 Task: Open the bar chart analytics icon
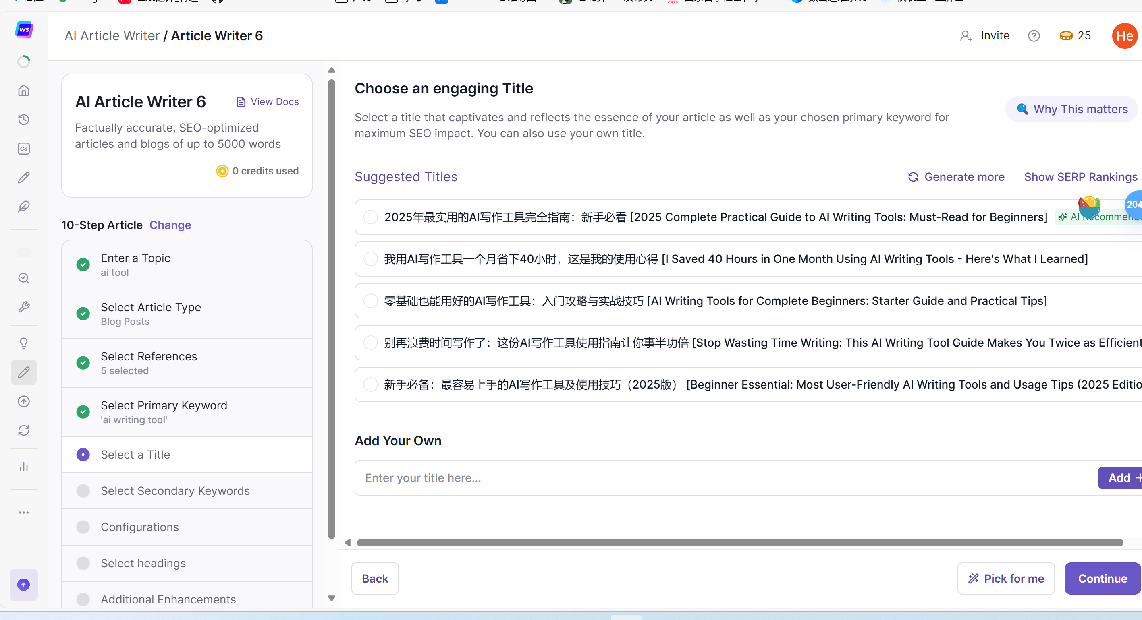pyautogui.click(x=23, y=467)
